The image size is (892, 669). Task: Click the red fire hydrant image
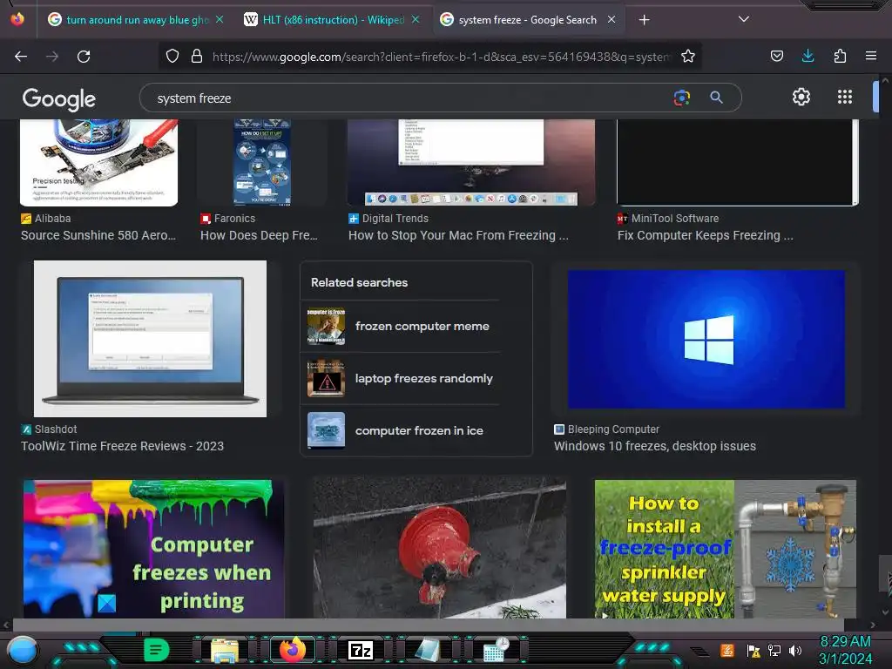pos(440,549)
